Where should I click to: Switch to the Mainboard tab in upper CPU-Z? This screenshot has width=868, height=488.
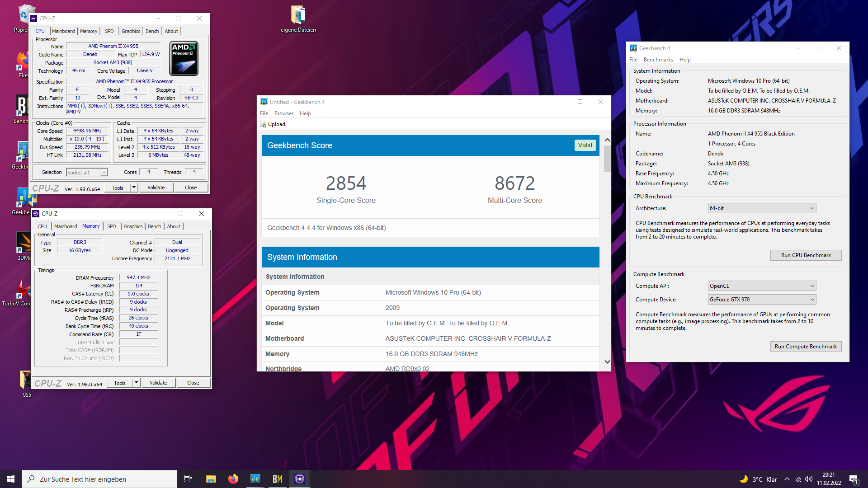(x=63, y=31)
